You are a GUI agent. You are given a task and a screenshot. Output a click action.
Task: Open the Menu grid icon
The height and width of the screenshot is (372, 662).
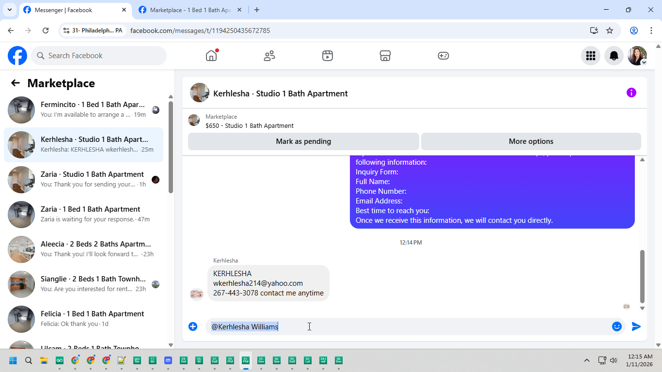591,56
